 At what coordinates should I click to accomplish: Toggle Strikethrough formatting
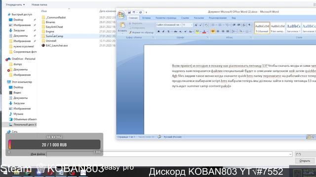click(x=176, y=31)
